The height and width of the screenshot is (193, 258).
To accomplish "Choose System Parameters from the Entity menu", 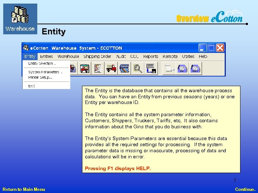I will click(46, 72).
